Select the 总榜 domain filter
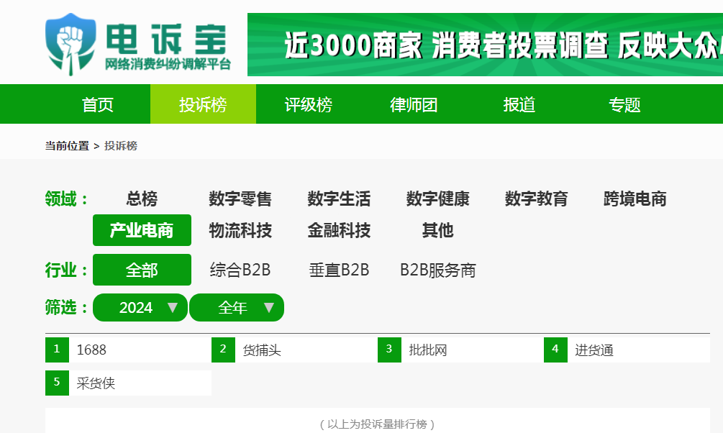 click(142, 199)
